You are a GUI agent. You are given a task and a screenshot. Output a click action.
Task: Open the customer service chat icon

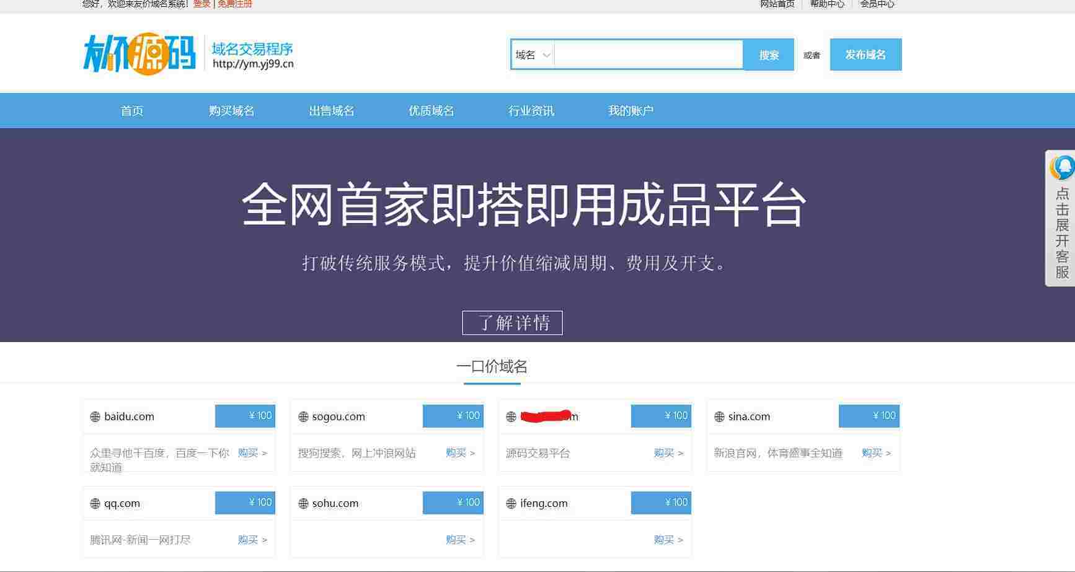1063,167
